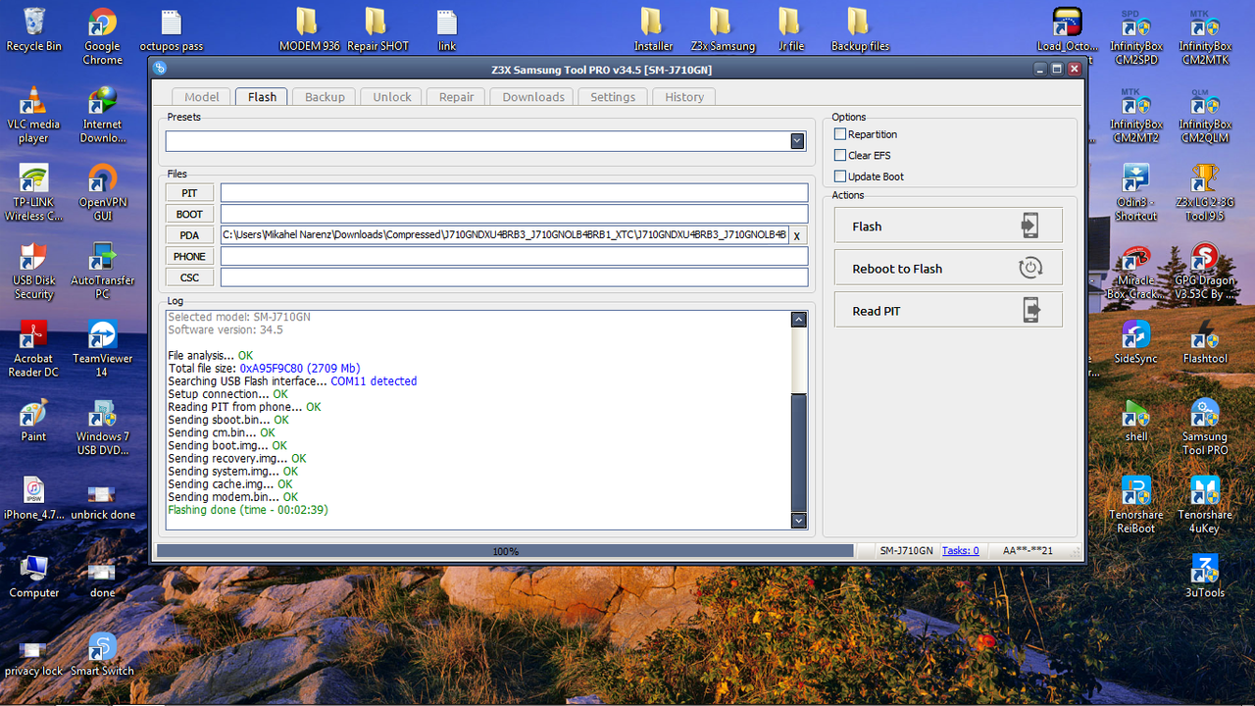Screen dimensions: 1255x706
Task: Open USB Disk Security shortcut
Action: point(33,271)
